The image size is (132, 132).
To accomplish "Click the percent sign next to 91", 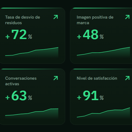I will [x=102, y=98].
